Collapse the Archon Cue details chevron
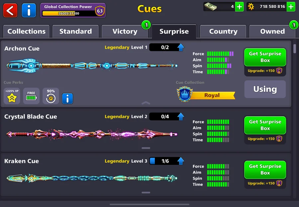This screenshot has width=299, height=207. [x=146, y=103]
